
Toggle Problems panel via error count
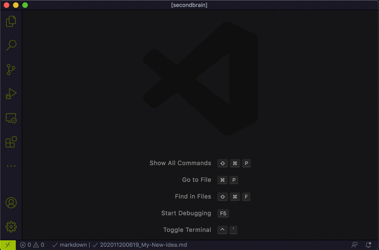tap(26, 245)
